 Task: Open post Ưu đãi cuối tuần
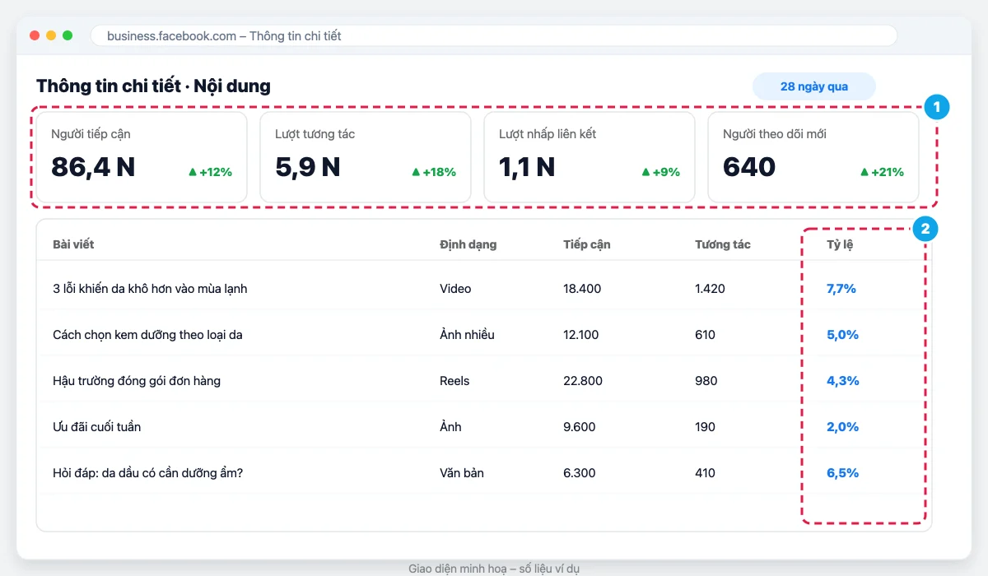(102, 427)
